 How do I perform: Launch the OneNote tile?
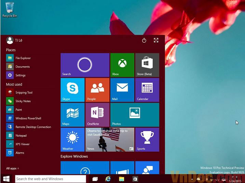point(97,115)
